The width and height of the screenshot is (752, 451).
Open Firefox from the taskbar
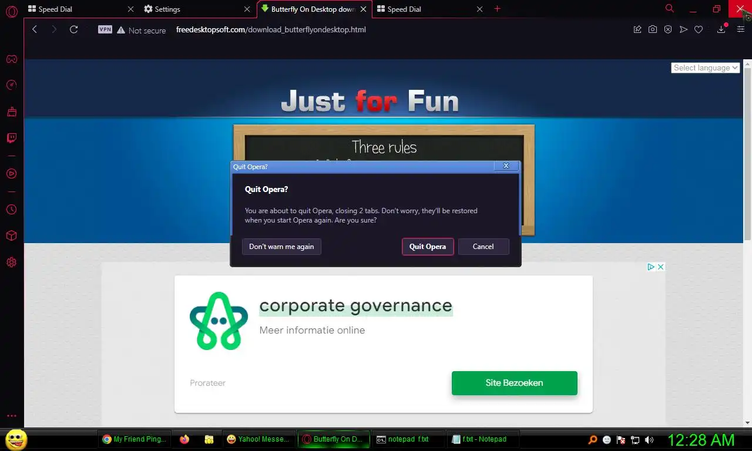(184, 439)
